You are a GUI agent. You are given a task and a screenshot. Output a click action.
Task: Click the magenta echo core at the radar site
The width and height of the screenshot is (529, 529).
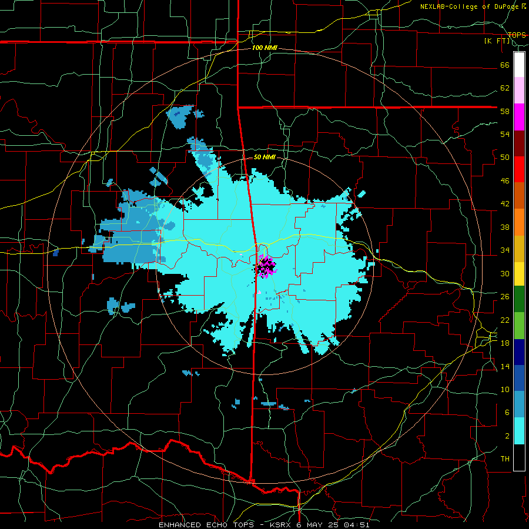click(x=266, y=266)
